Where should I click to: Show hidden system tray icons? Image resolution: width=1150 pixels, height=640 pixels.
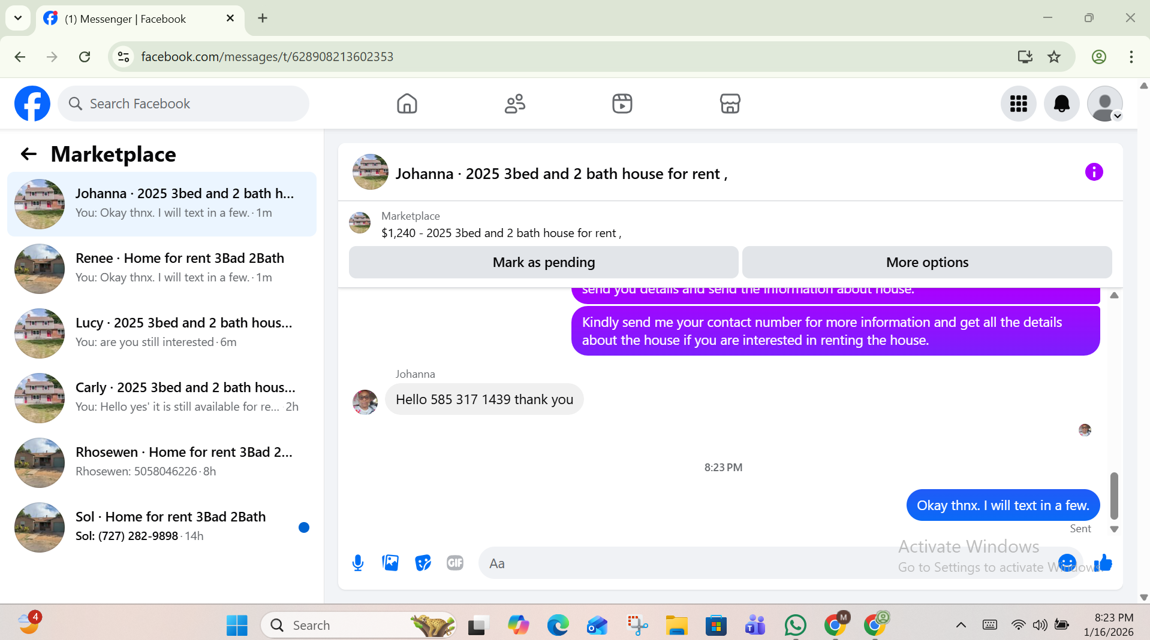tap(961, 625)
